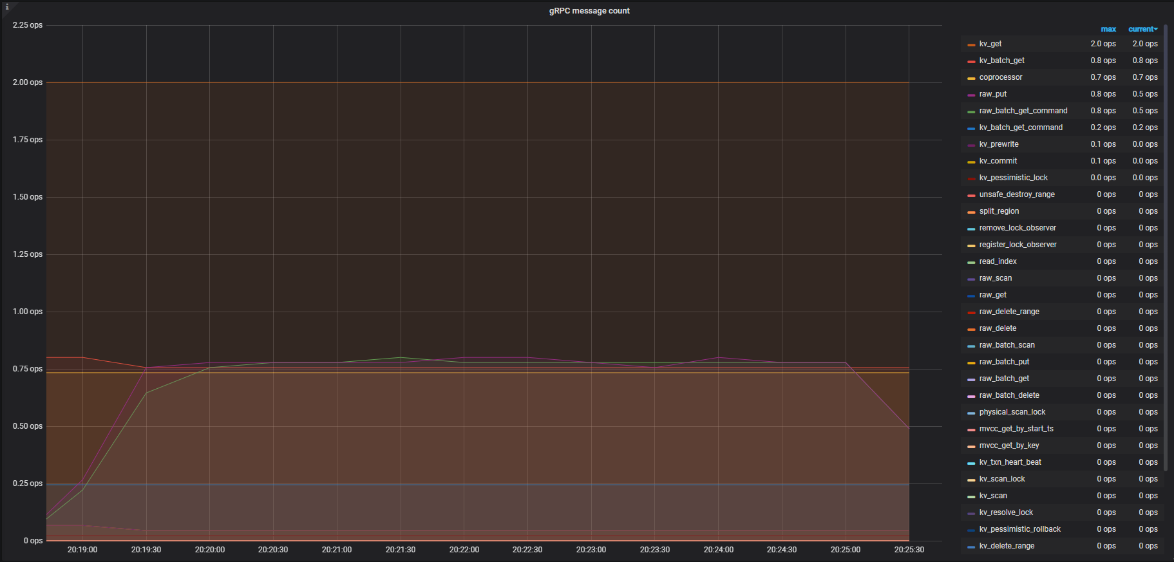This screenshot has height=562, width=1174.
Task: Pick kv_resolve_lock in the legend
Action: [x=1006, y=512]
